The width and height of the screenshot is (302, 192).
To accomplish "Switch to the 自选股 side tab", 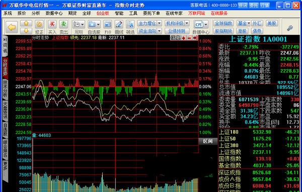I will click(5, 130).
